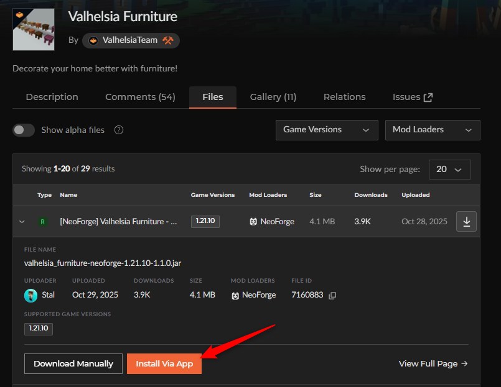Click the Stal uploader name
Screen dimensions: 501x387
[49, 295]
